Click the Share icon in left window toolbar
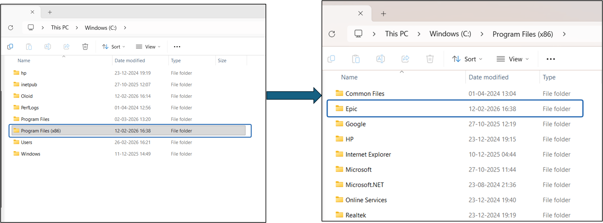 coord(66,47)
